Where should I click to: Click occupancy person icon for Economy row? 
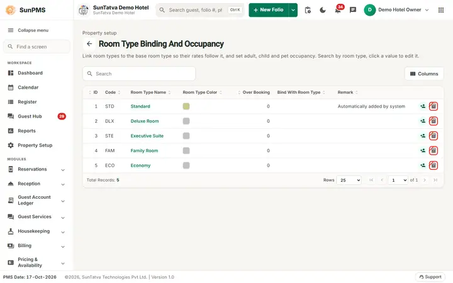coord(423,165)
